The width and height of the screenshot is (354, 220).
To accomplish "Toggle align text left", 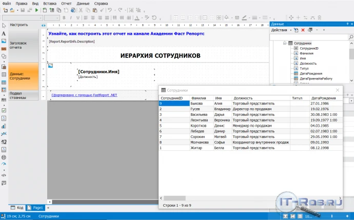I will [86, 17].
